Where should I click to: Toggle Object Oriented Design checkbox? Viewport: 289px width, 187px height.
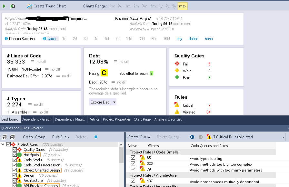[x=15, y=170]
